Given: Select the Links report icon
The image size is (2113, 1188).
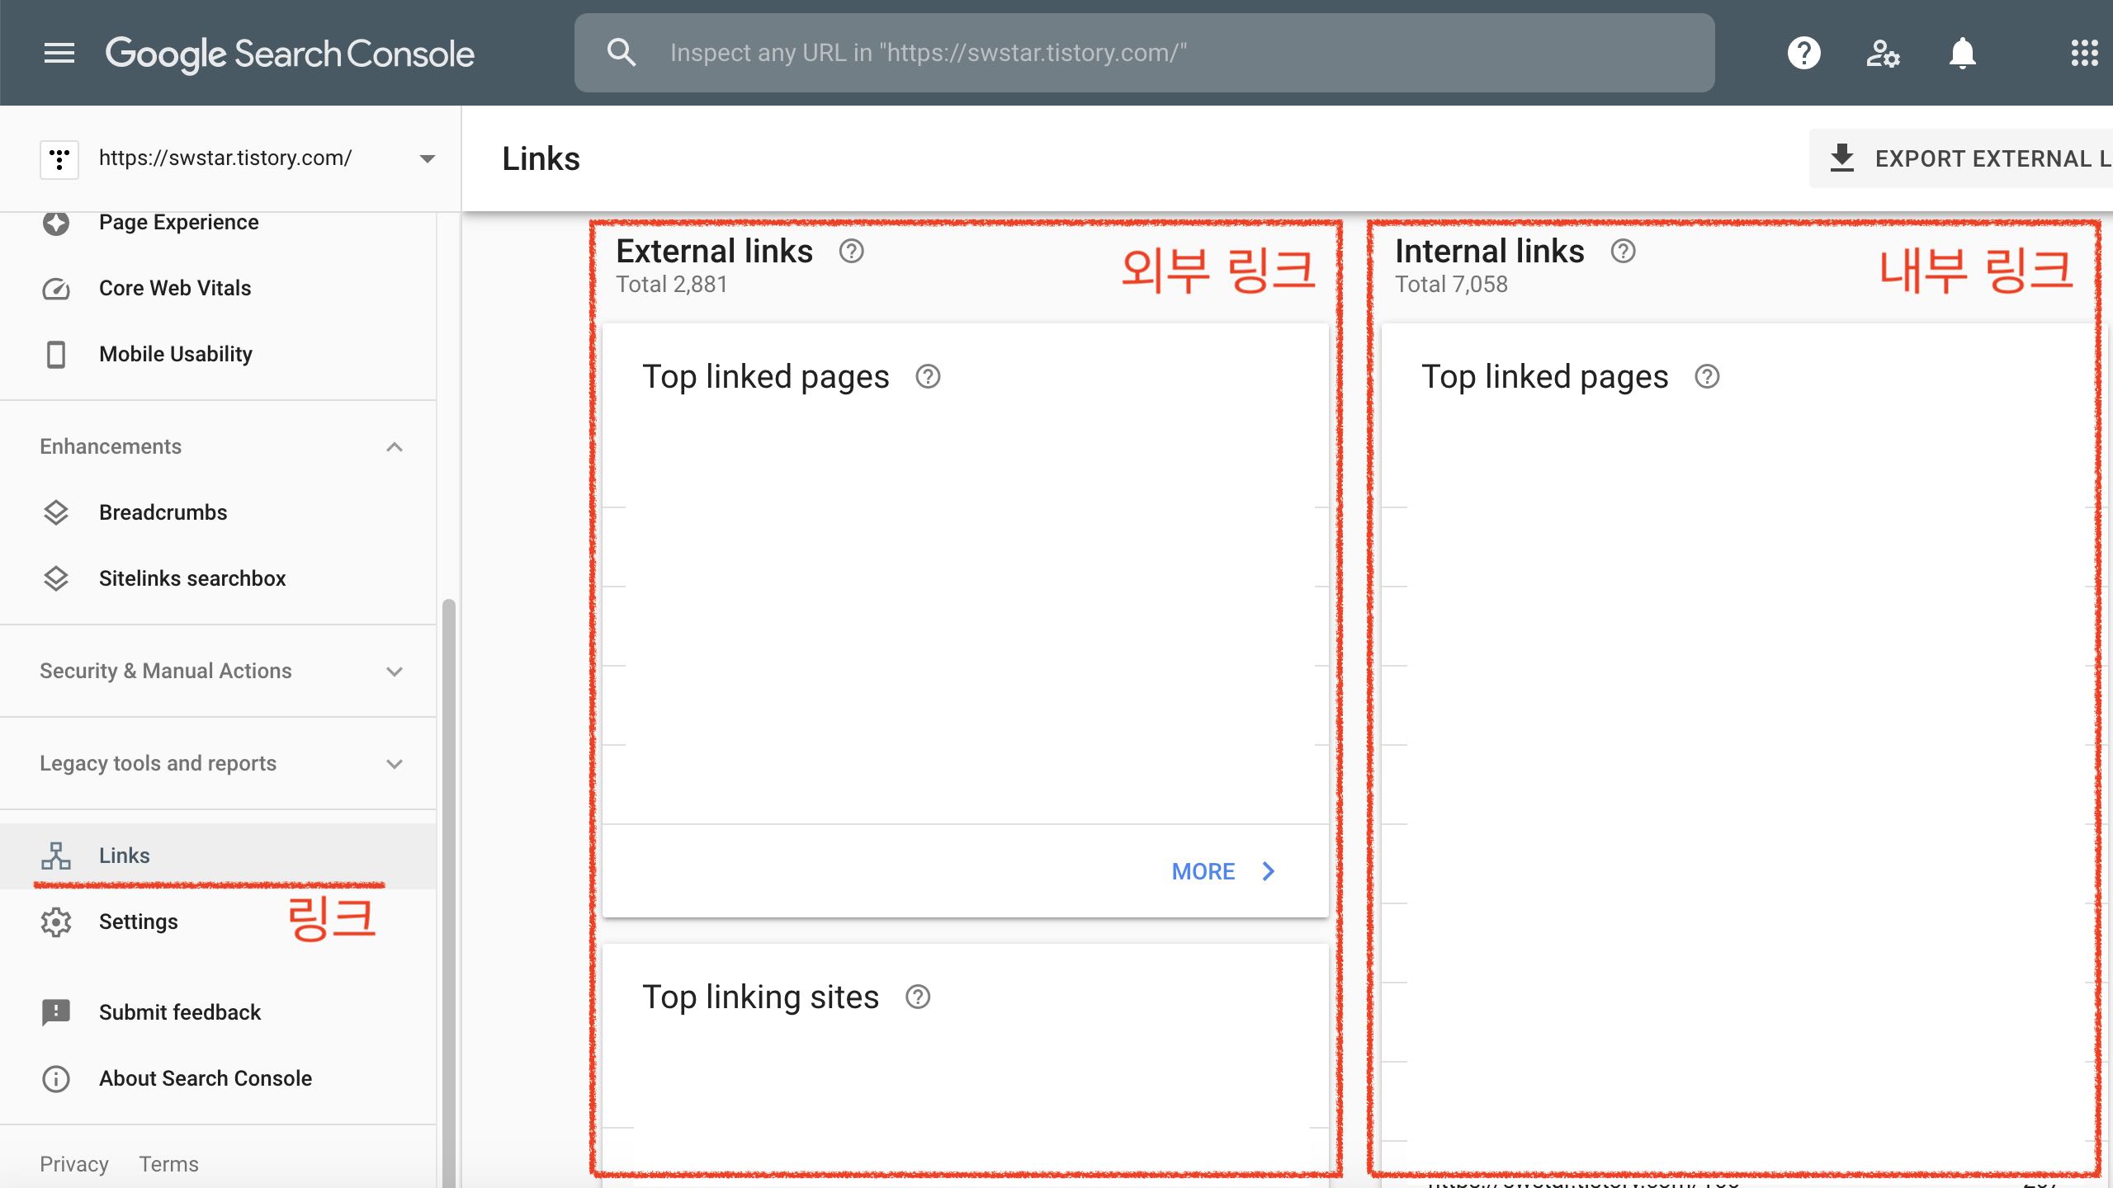Looking at the screenshot, I should point(55,856).
